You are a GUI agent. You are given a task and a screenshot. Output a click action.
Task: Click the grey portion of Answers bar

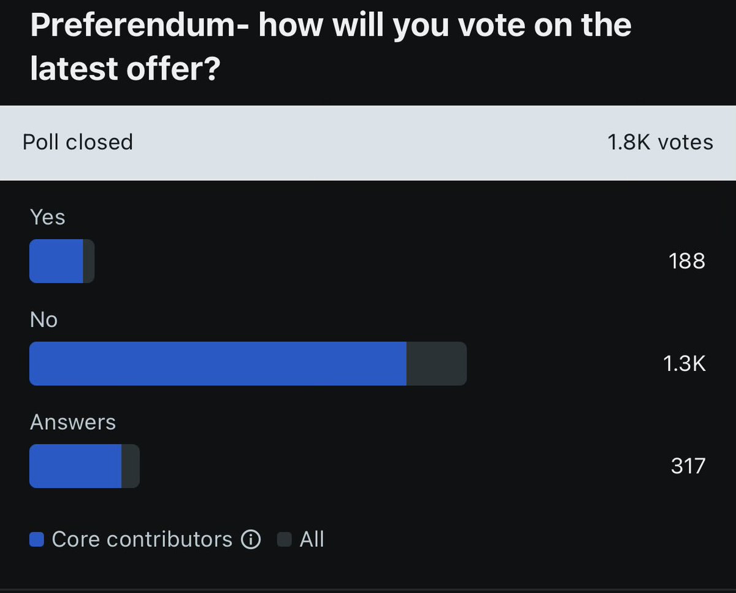pos(130,466)
